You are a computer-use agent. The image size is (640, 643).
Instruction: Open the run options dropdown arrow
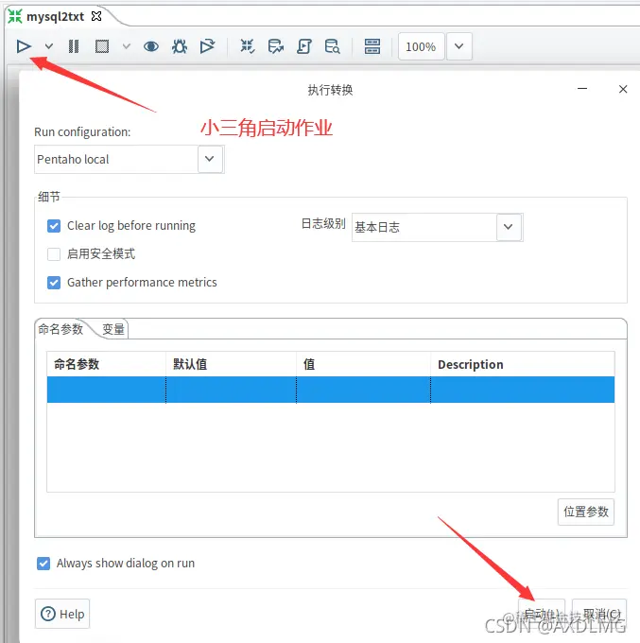(49, 46)
